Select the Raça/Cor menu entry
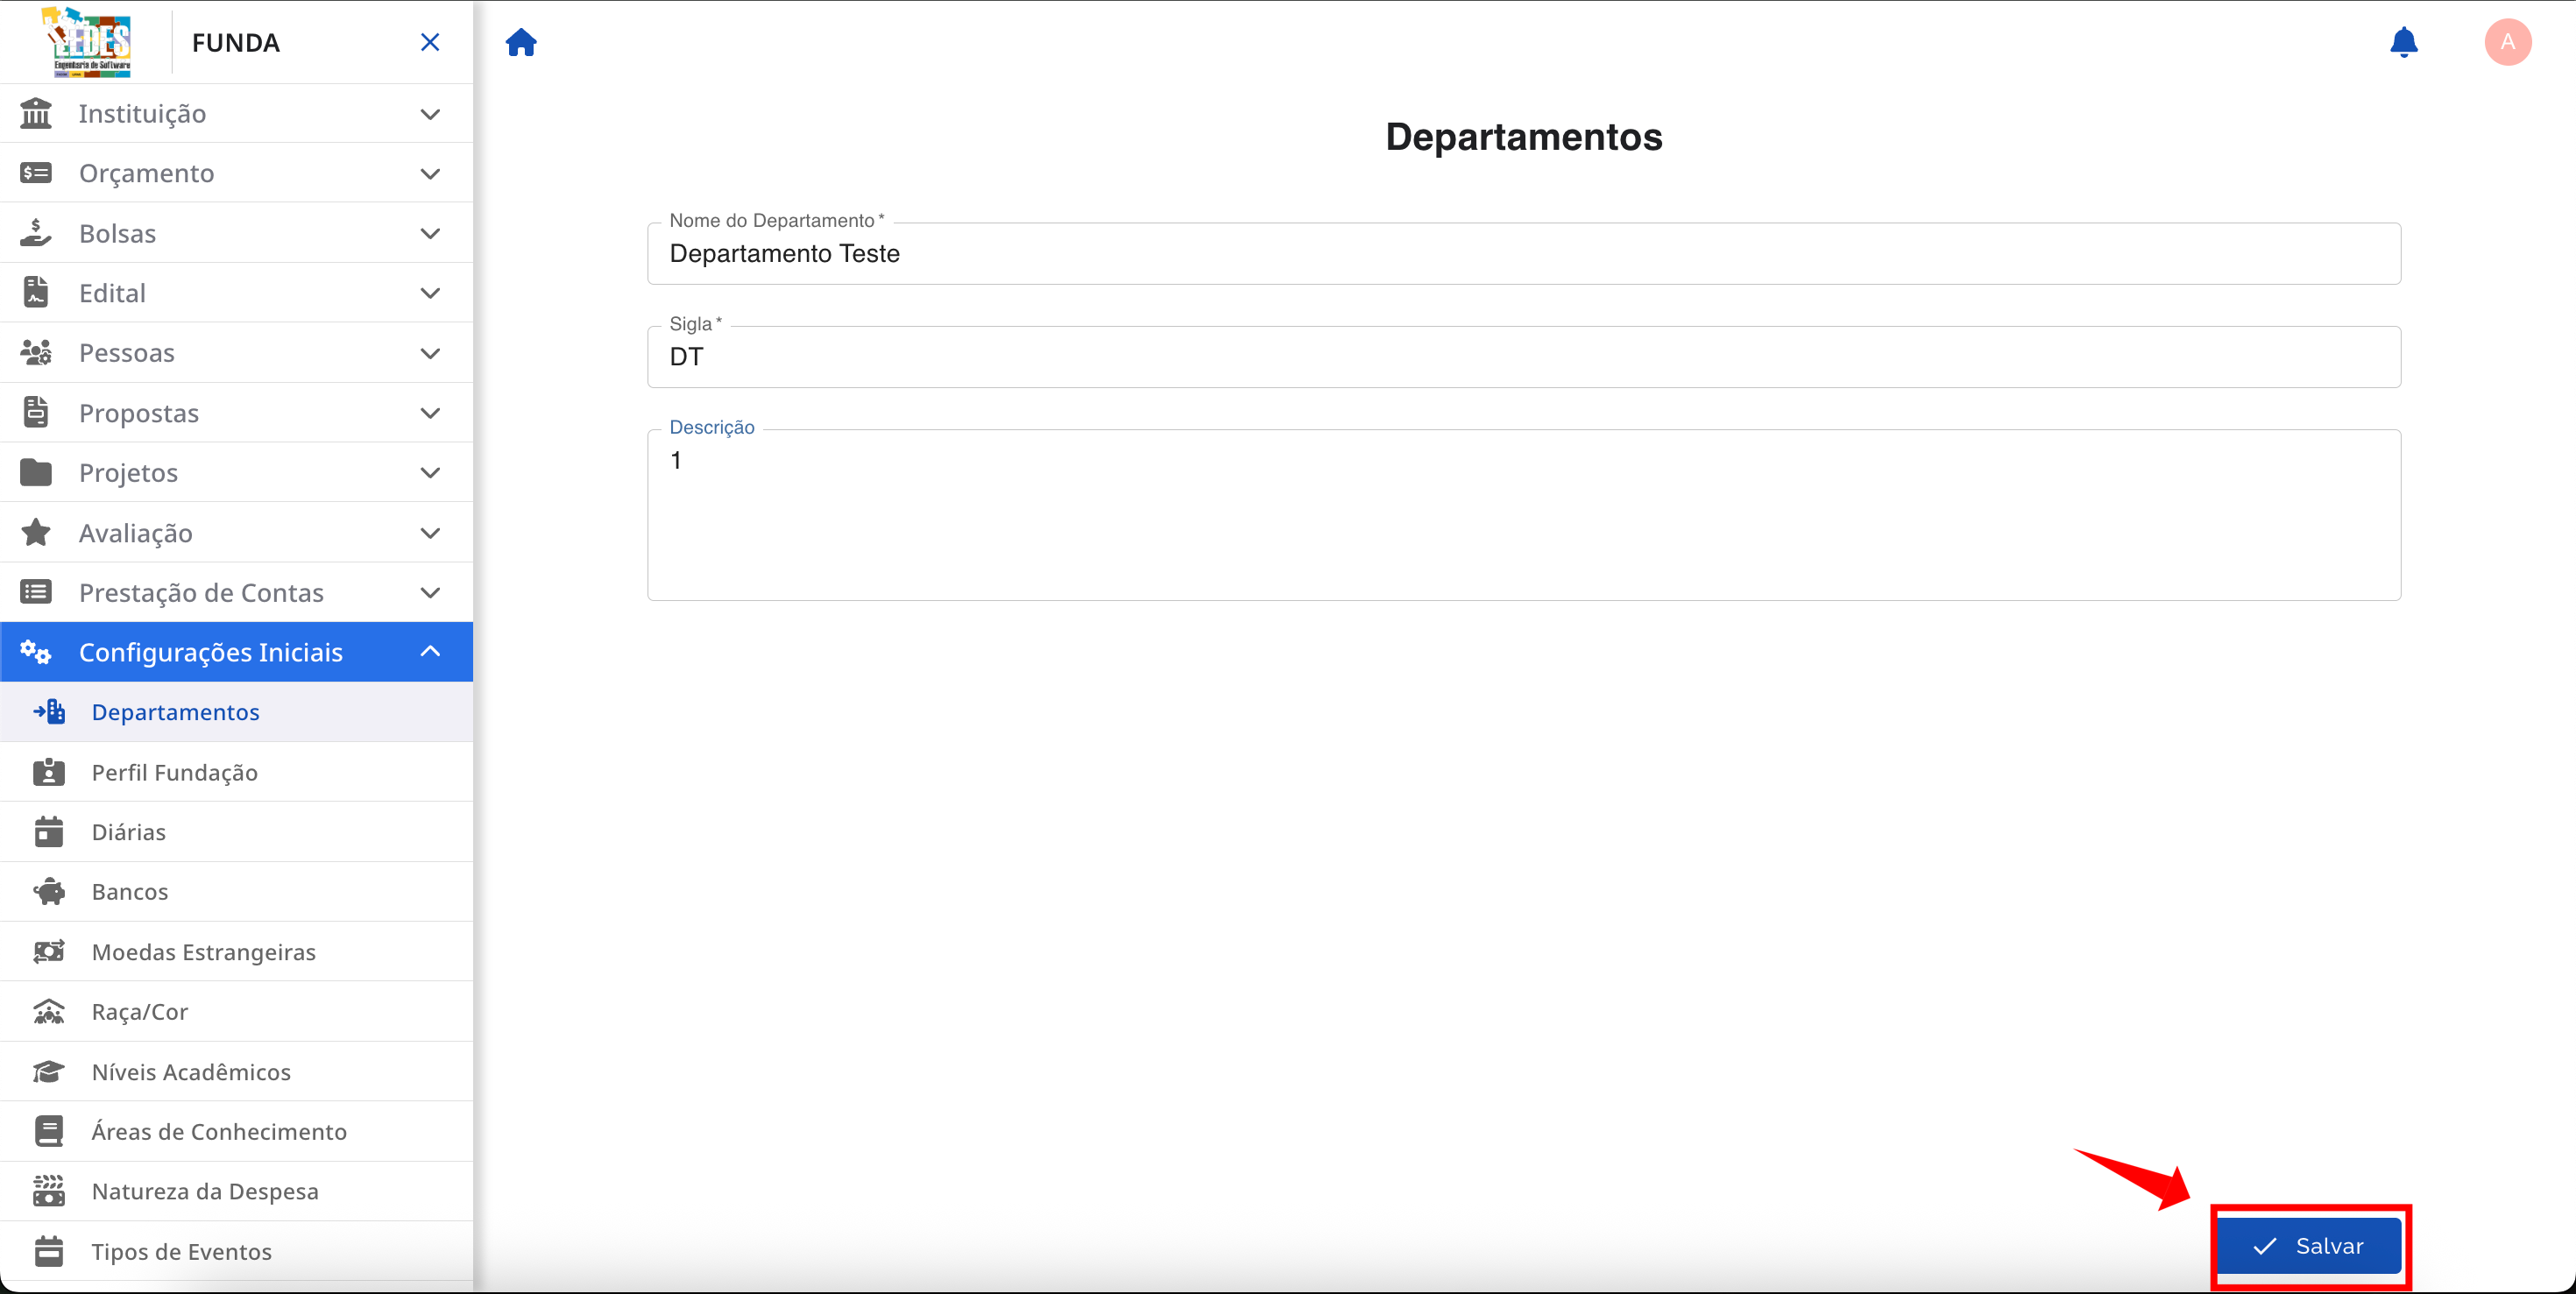The width and height of the screenshot is (2576, 1294). tap(139, 1011)
